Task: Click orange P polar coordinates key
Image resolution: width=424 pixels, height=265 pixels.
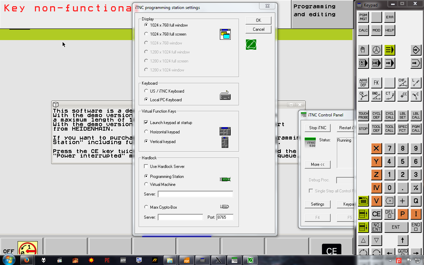Action: [x=403, y=214]
